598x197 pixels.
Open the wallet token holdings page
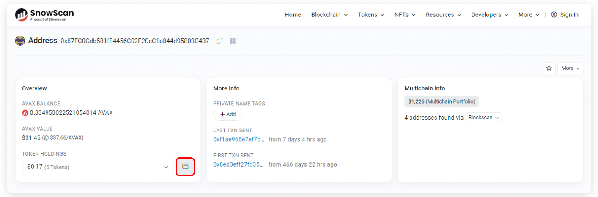click(185, 167)
